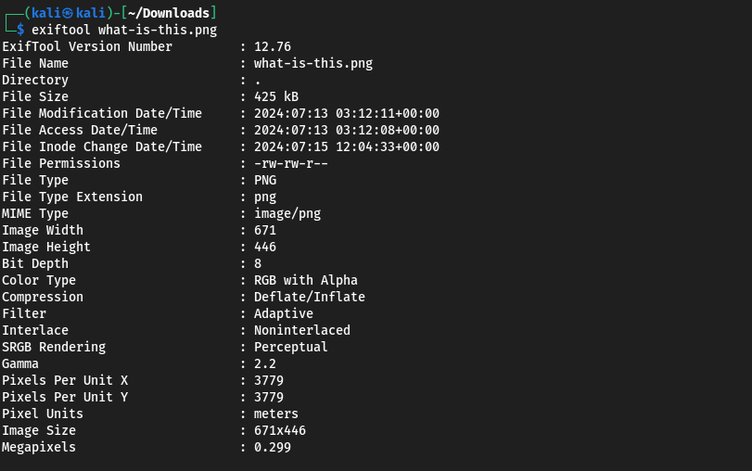Click the SRGB Rendering value Perceptual
Screen dimensions: 752x471
[291, 347]
